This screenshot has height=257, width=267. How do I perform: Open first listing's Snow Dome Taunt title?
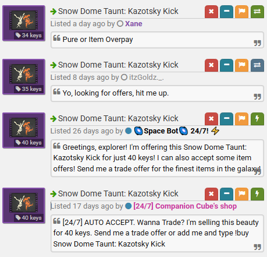118,11
